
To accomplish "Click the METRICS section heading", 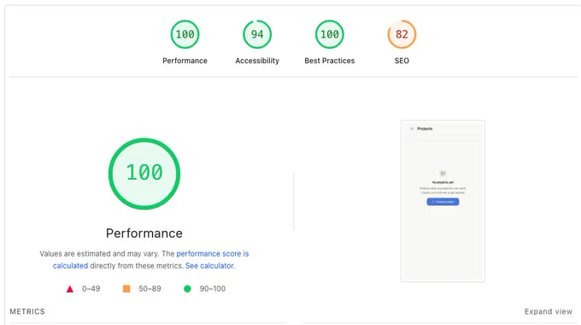I will pos(27,311).
